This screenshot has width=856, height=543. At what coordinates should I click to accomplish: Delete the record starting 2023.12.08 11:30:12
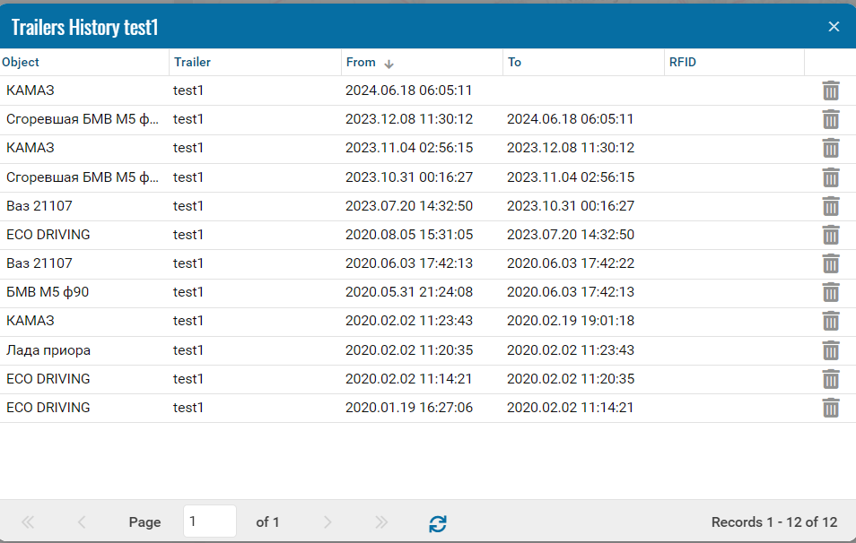831,119
